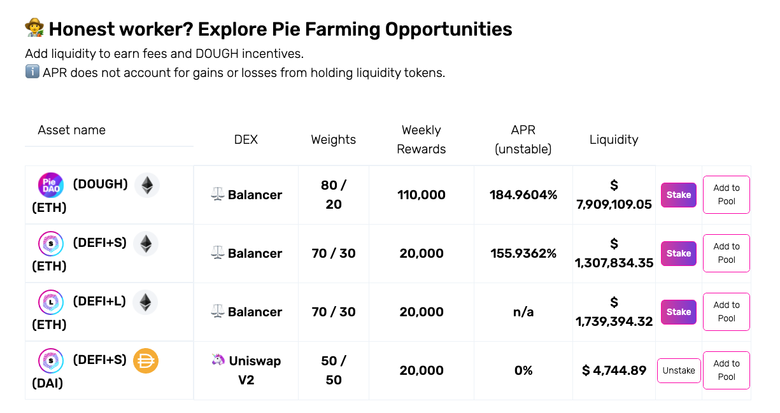Image resolution: width=780 pixels, height=413 pixels.
Task: Click the info icon under the heading
Action: (31, 72)
